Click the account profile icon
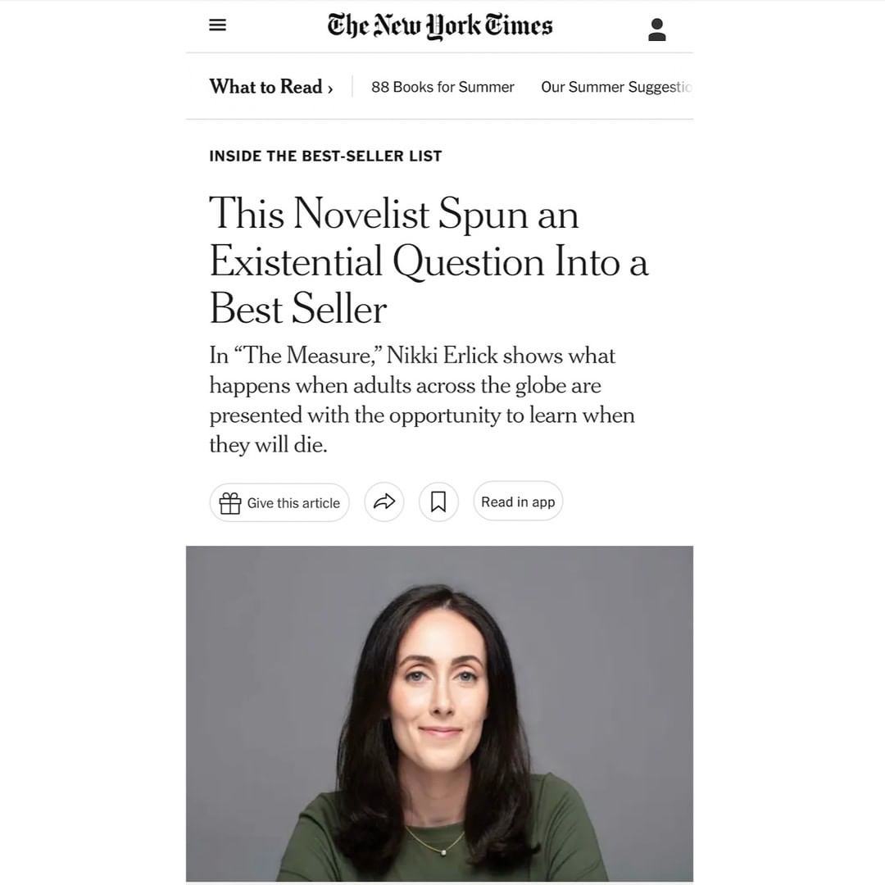 (x=656, y=30)
